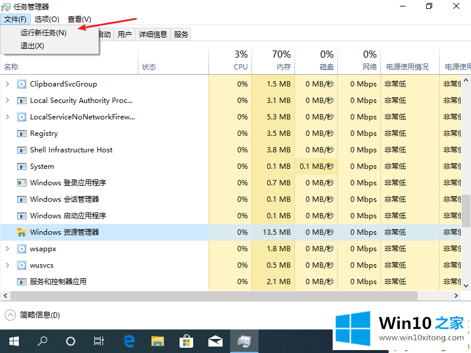Open File Explorer from taskbar
Viewport: 471px width, 353px height.
point(157,341)
